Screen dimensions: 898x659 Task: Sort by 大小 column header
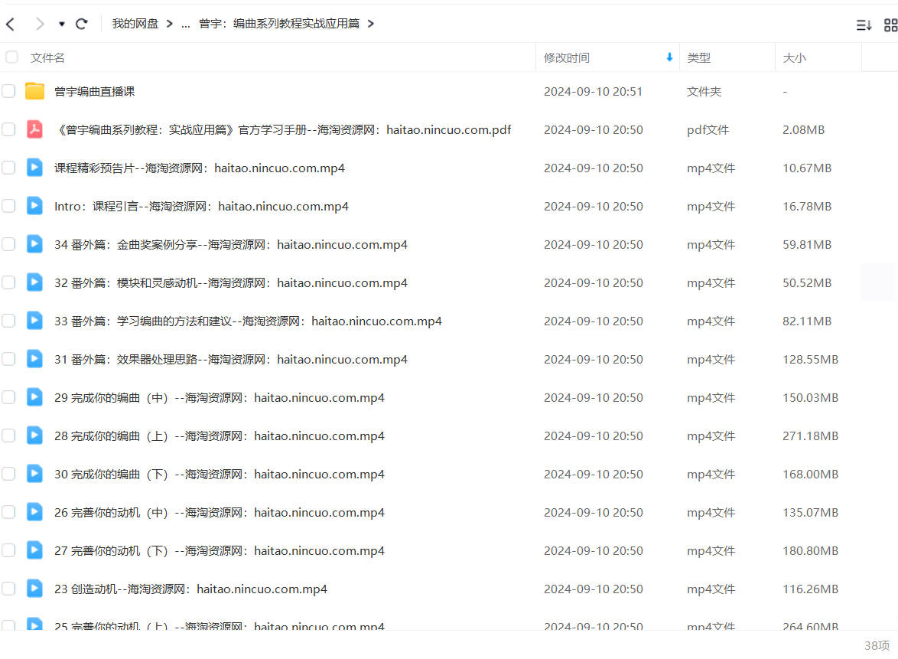tap(794, 58)
